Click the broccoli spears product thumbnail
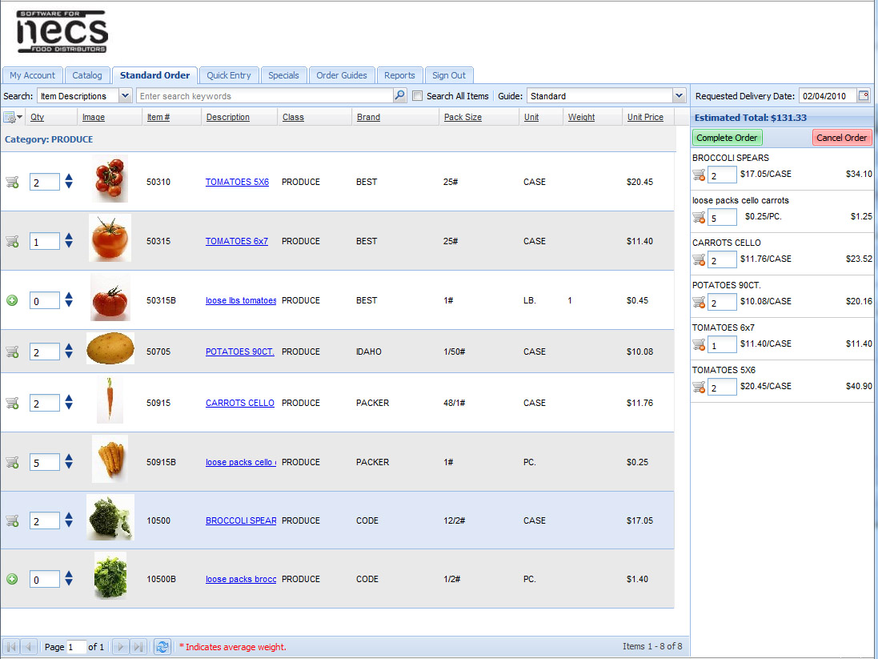 (x=110, y=517)
